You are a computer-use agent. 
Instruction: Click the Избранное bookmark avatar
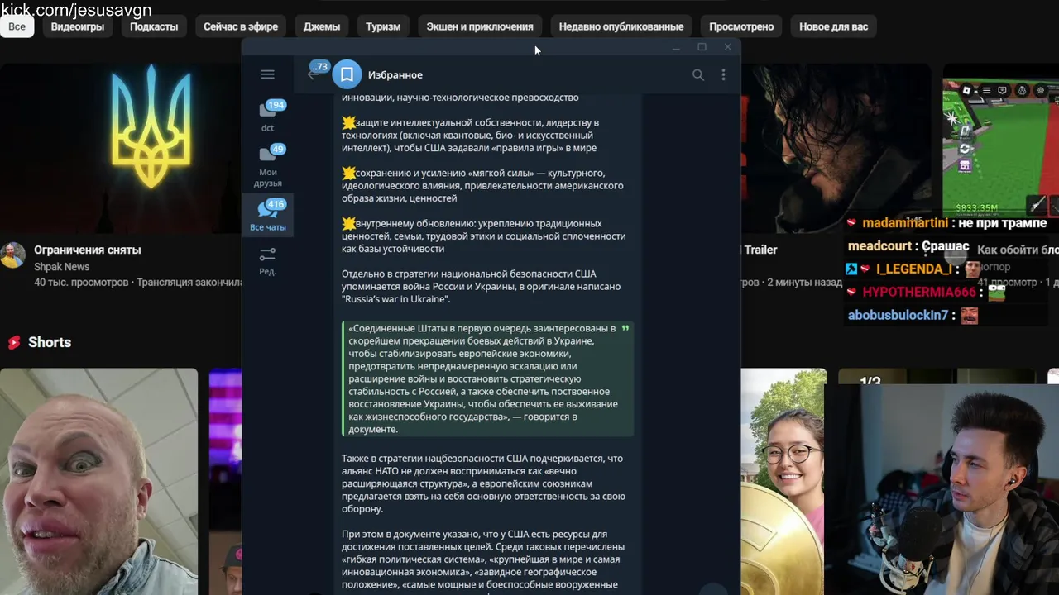[x=347, y=74]
